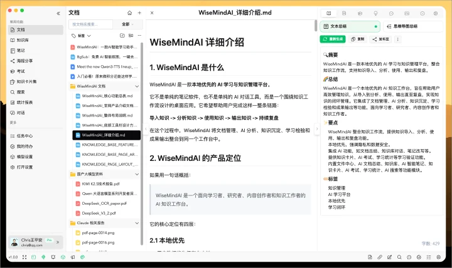
Task: Open the BgSub 免费 AI 智能抠图 document
Action: pyautogui.click(x=104, y=56)
